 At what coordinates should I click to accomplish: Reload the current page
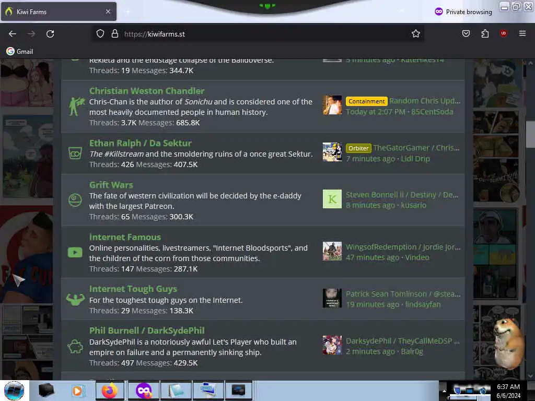(50, 34)
